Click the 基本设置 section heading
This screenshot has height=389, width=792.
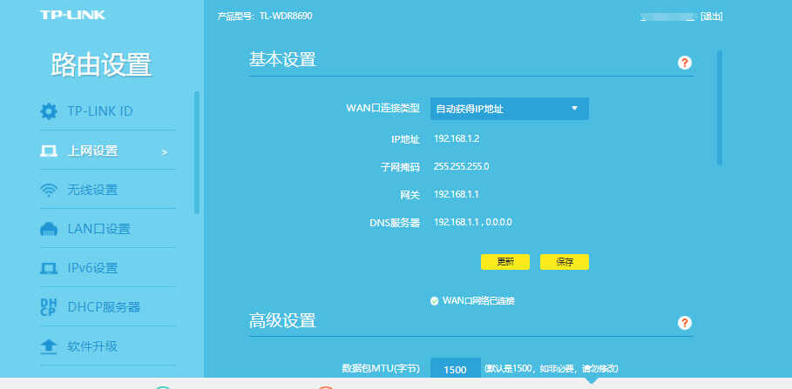click(282, 59)
